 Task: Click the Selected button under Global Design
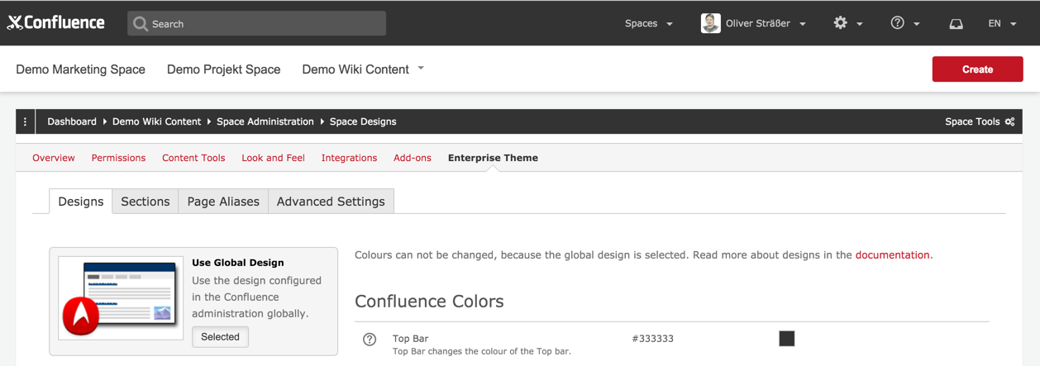click(220, 337)
